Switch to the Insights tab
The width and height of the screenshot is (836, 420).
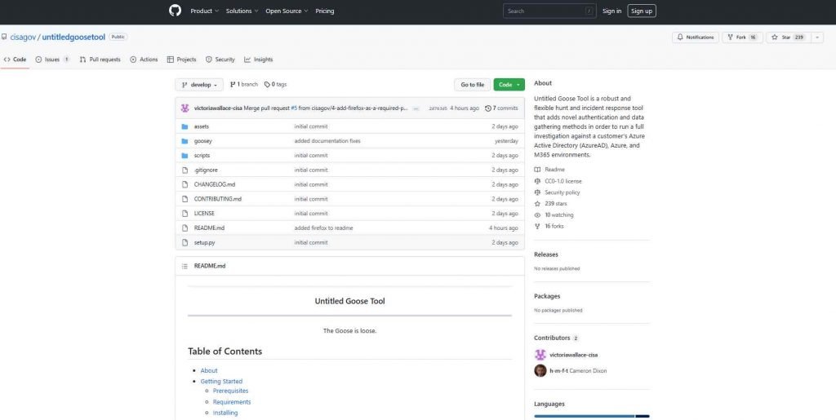pos(259,60)
